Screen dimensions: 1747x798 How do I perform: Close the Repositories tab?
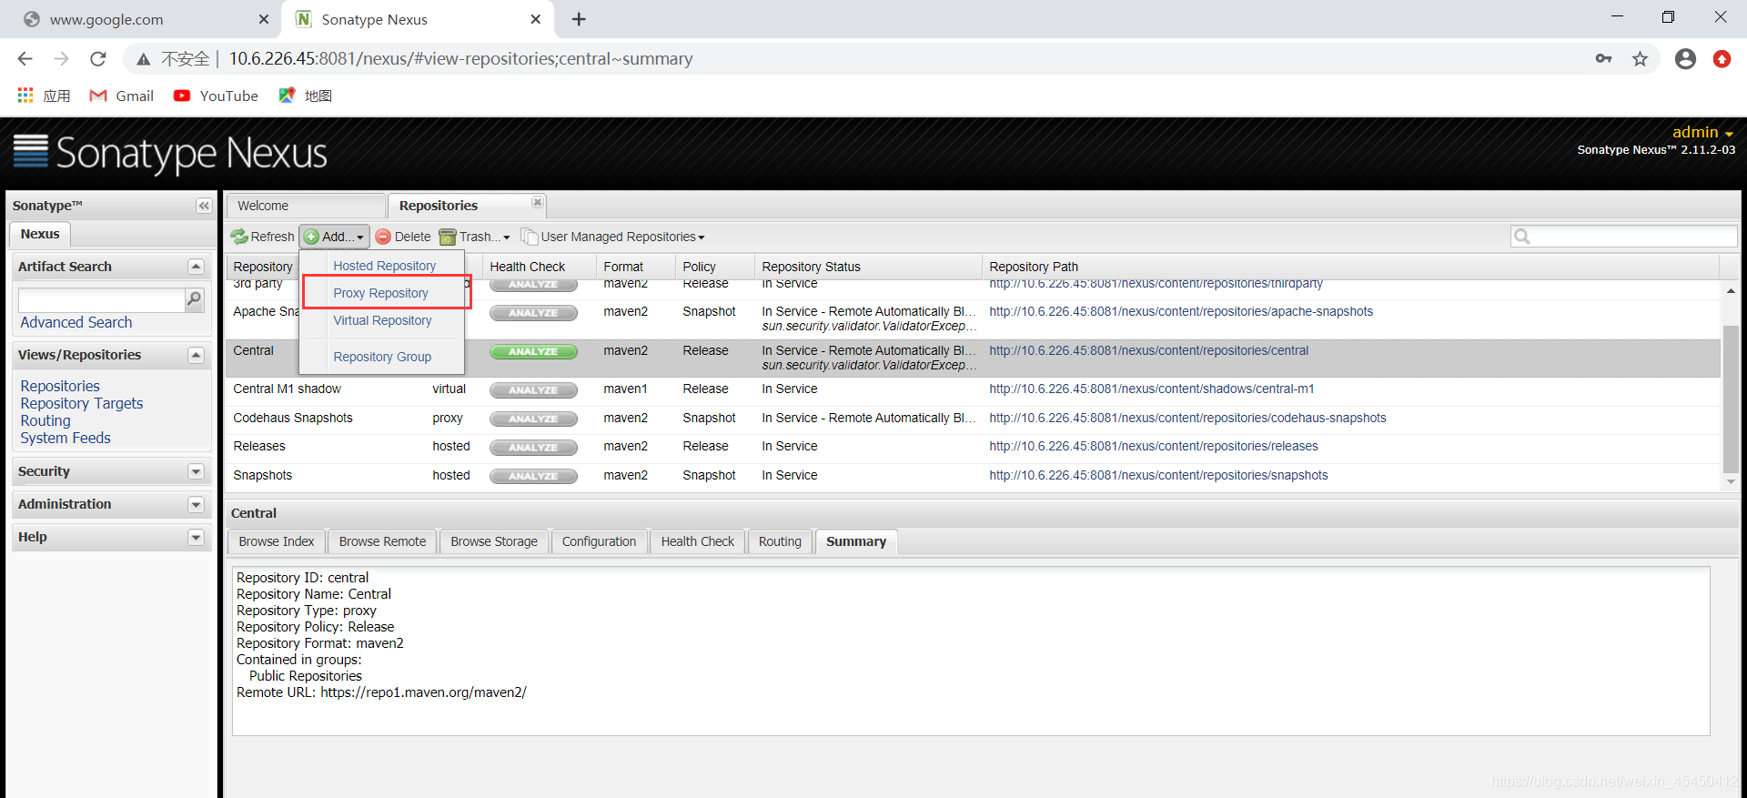click(538, 202)
